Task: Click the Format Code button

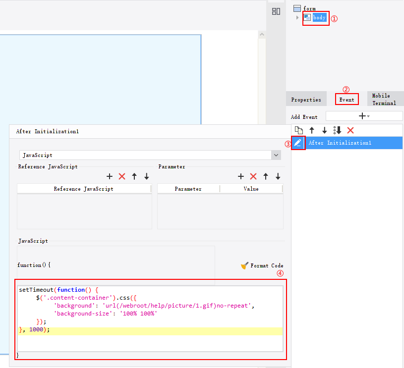Action: point(263,265)
